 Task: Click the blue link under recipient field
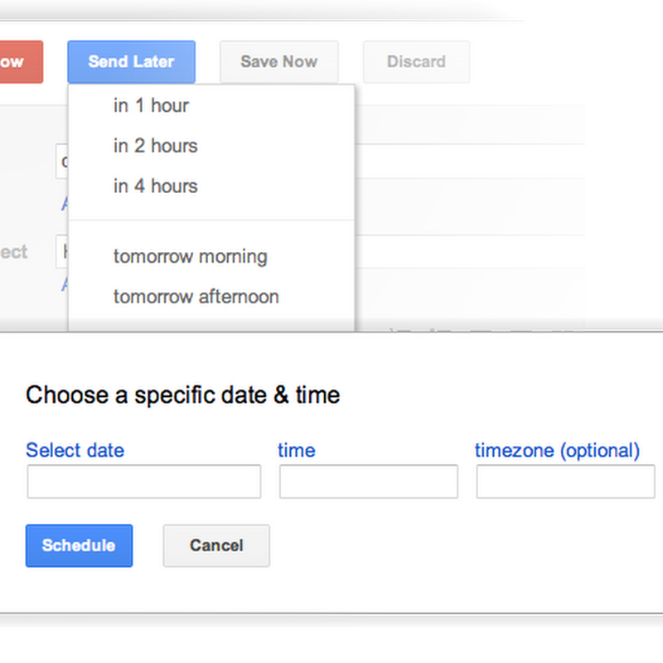click(64, 204)
